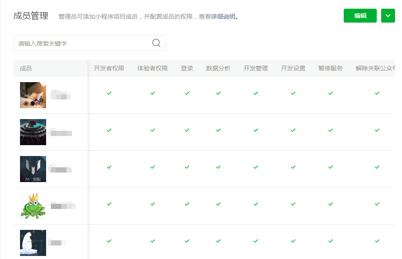Viewport: 402px width, 259px height.
Task: Click second member's 数据分析 checkmark
Action: (218, 130)
